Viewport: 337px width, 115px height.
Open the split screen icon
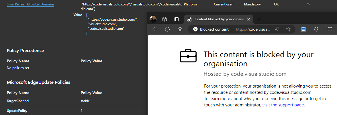click(x=330, y=29)
